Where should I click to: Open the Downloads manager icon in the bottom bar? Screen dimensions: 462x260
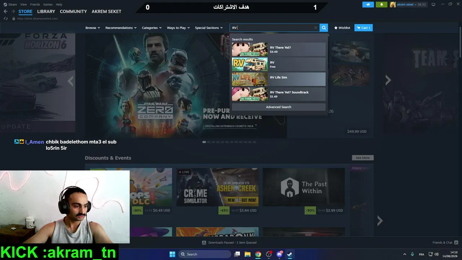[204, 243]
